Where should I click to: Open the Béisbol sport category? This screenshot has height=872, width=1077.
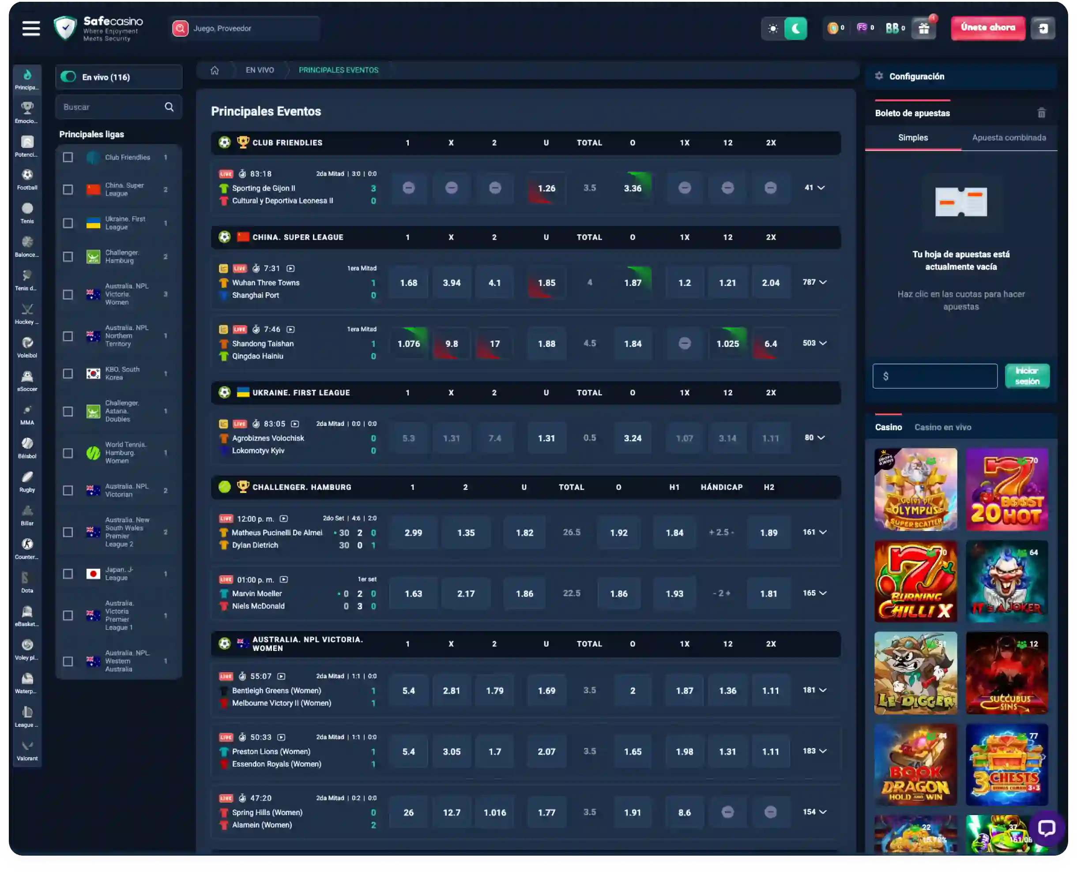point(27,448)
